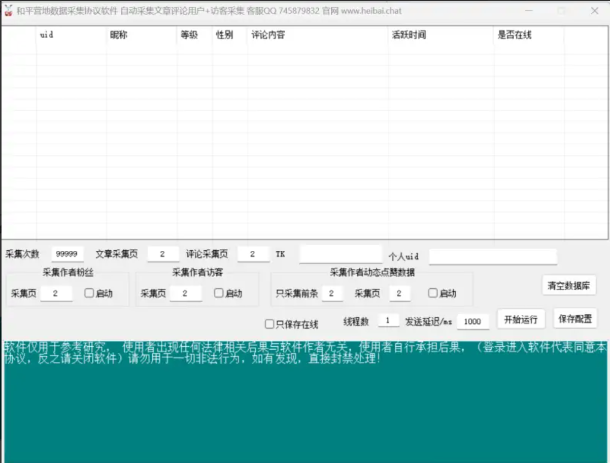
Task: Click the 线程数 label
Action: coord(356,321)
